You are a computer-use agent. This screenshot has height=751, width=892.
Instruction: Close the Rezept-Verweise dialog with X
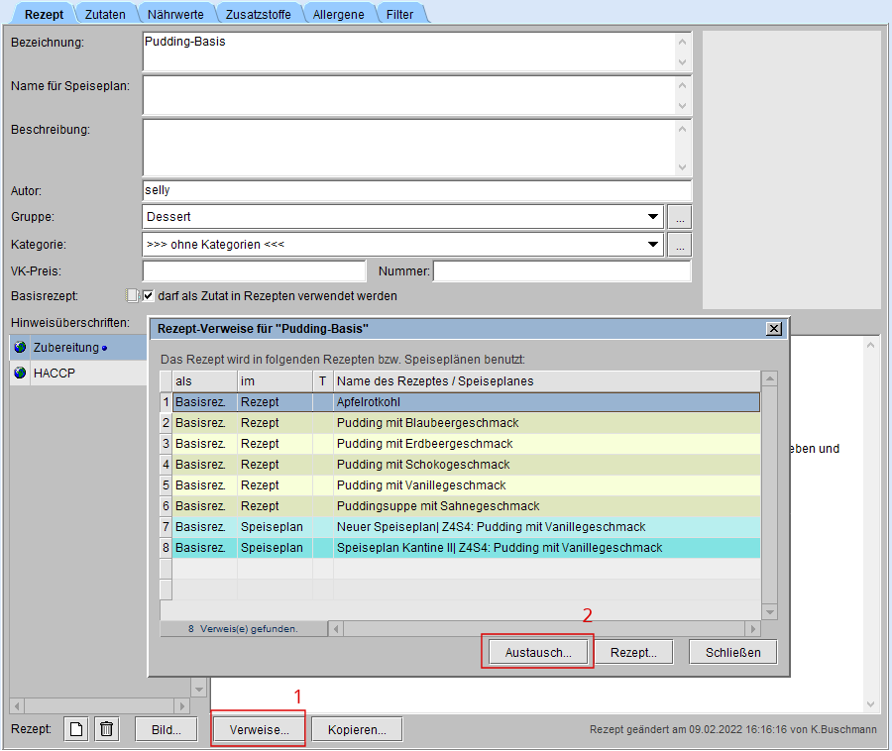click(774, 329)
